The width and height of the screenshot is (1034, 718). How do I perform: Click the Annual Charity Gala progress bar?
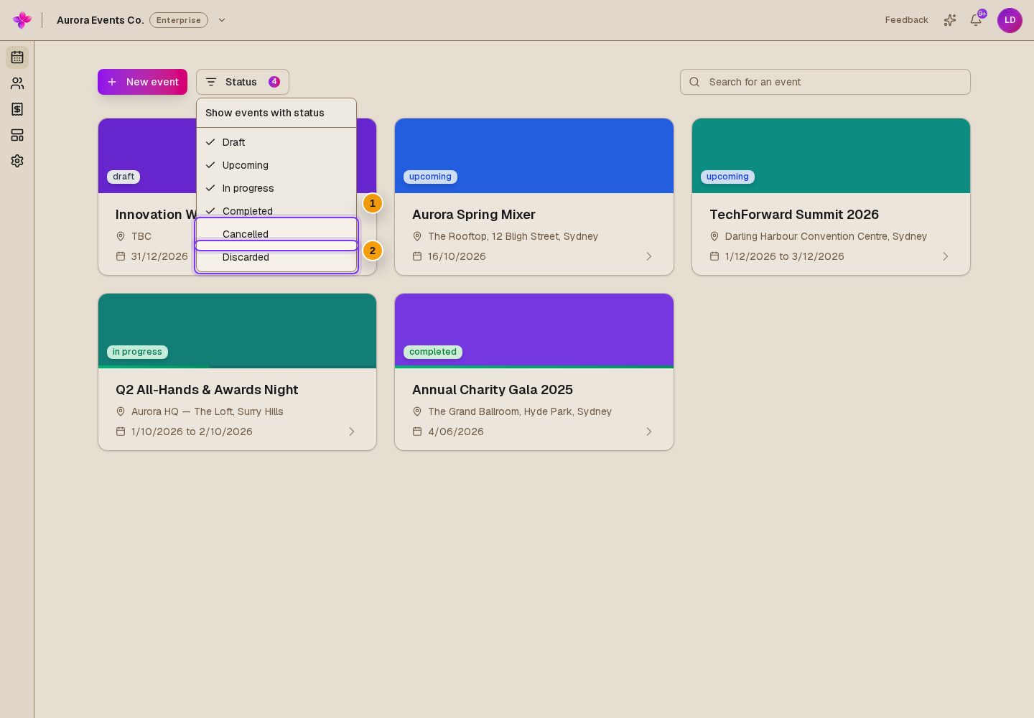click(534, 367)
